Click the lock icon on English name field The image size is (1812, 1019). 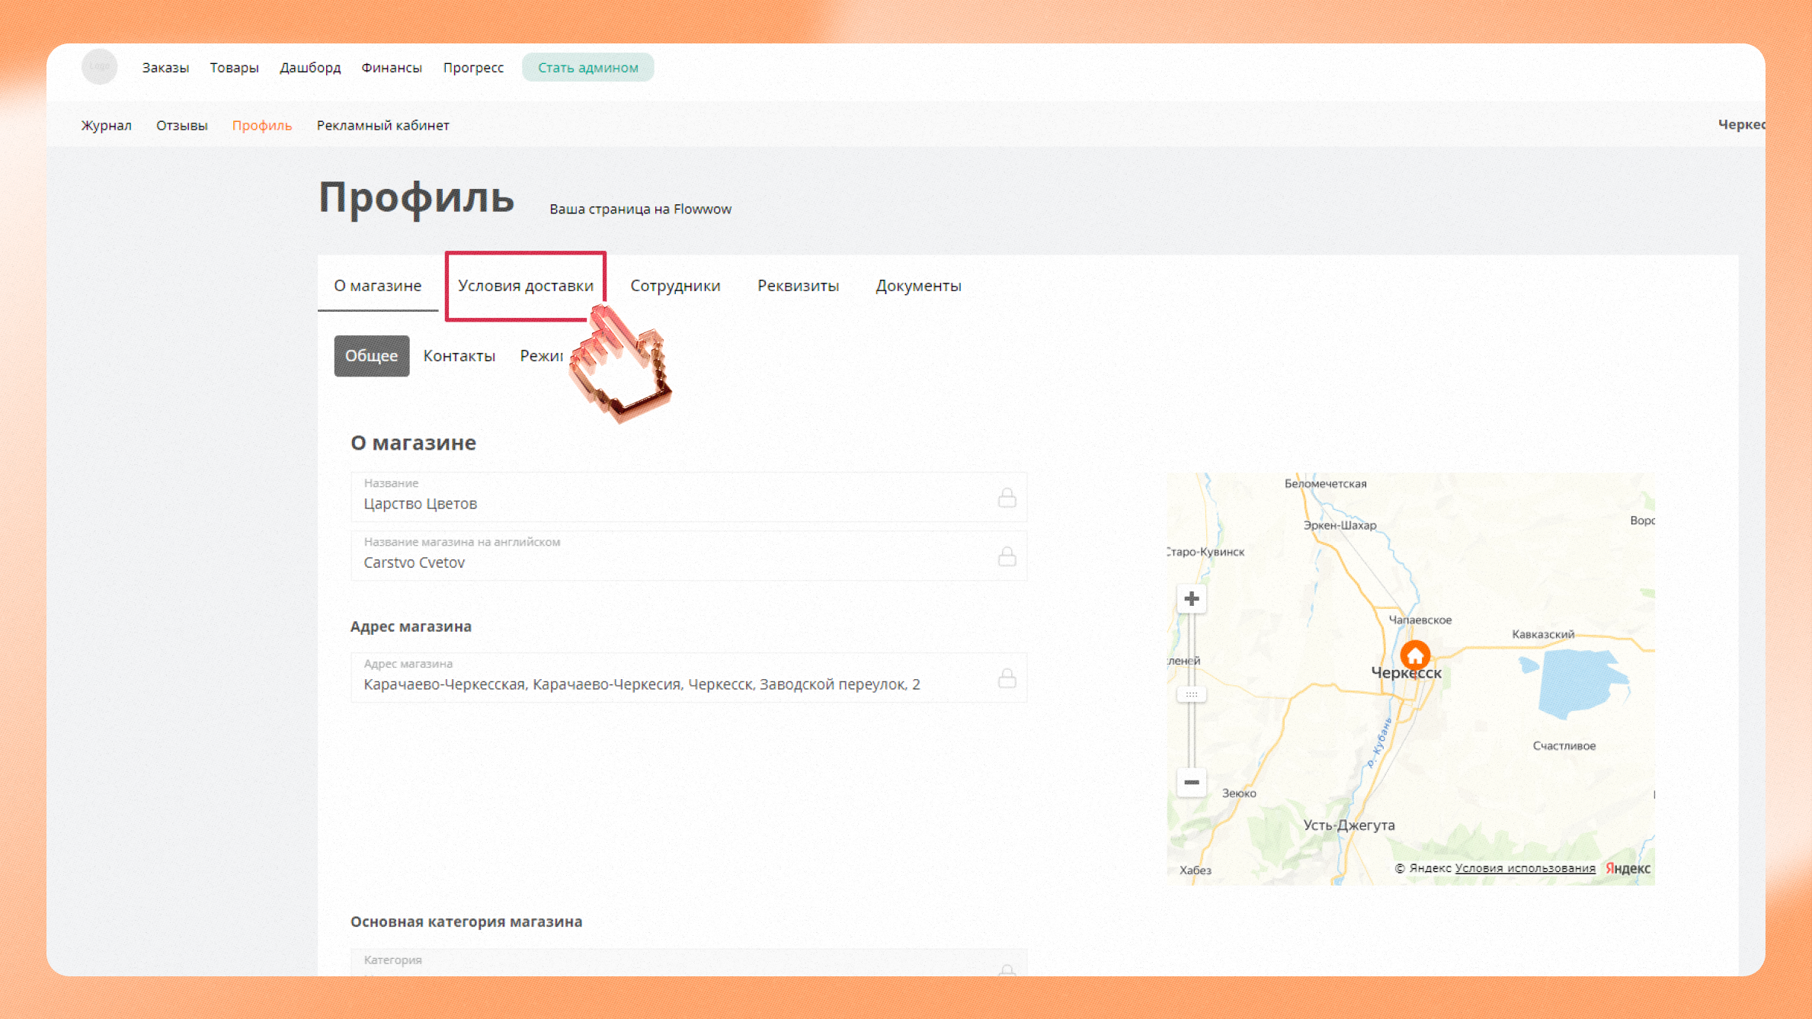[1007, 556]
